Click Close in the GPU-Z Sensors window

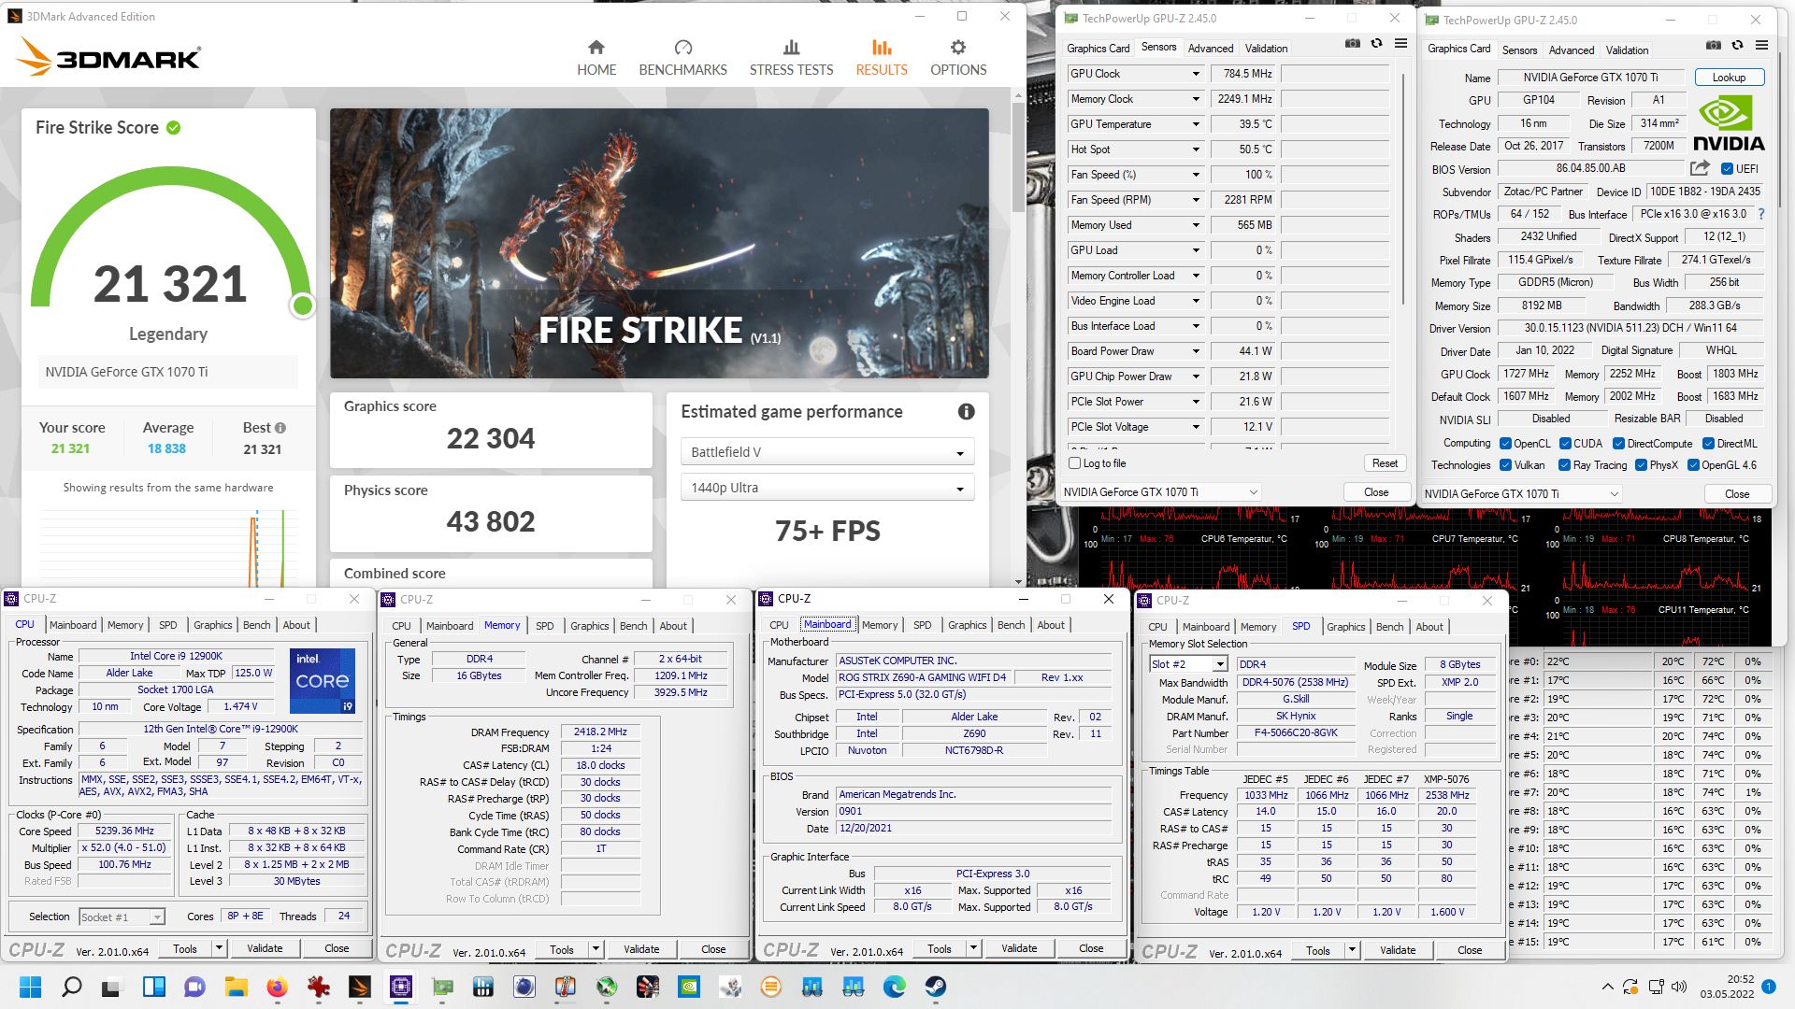click(x=1376, y=492)
